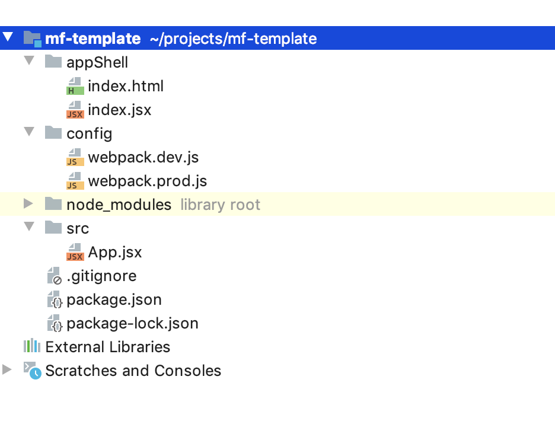
Task: Click the ignored-file icon beside .gitignore
Action: [53, 276]
